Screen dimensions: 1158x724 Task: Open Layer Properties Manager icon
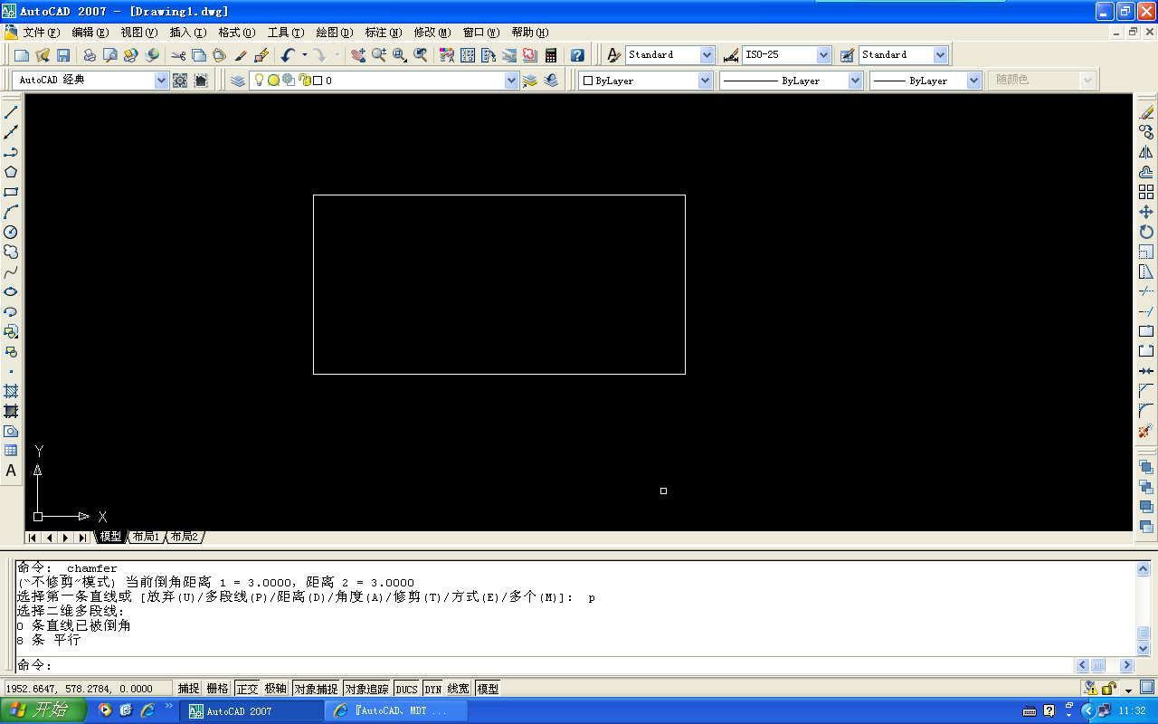[x=238, y=81]
